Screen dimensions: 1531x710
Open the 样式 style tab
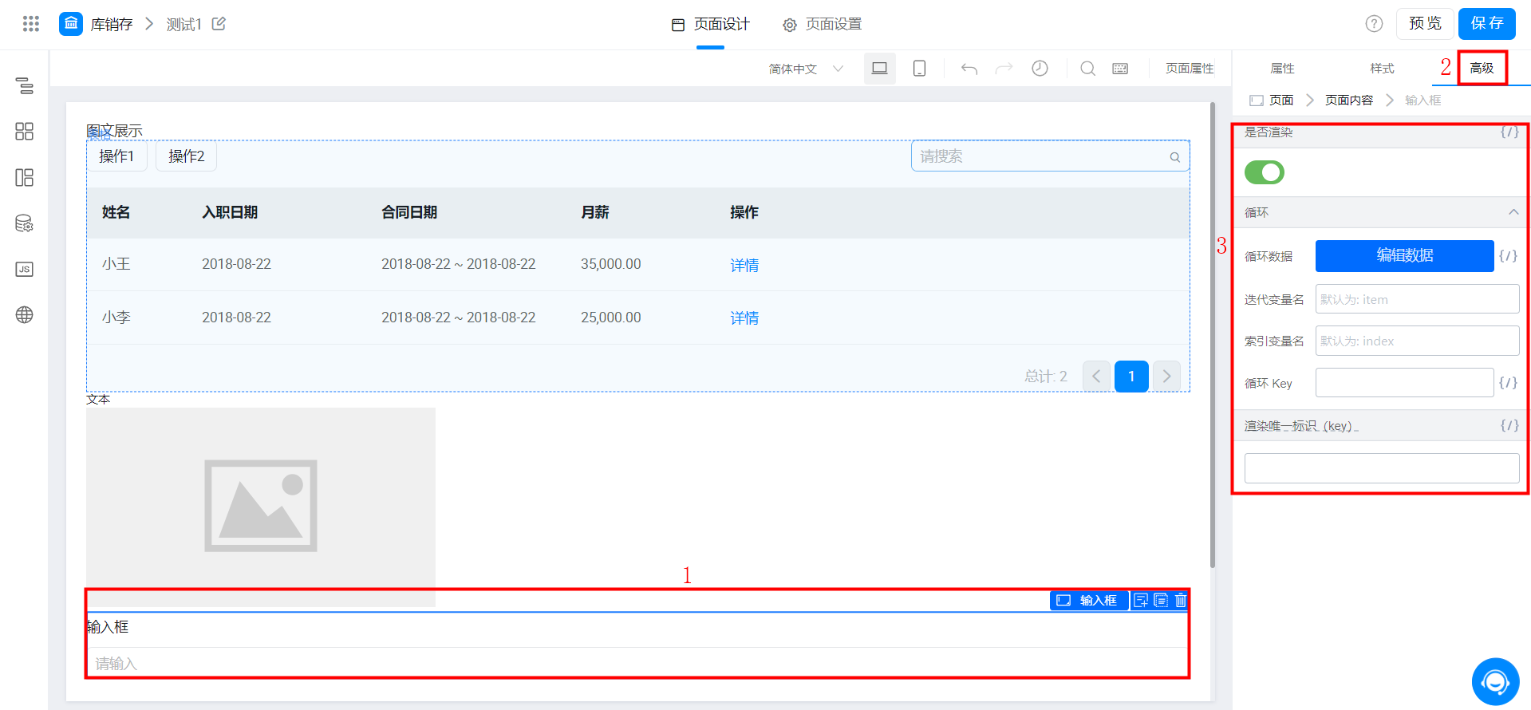(x=1382, y=69)
